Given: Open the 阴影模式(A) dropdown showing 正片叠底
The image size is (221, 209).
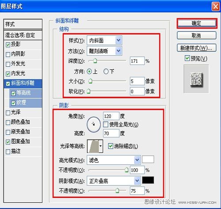Looking at the screenshot, I should click(114, 181).
